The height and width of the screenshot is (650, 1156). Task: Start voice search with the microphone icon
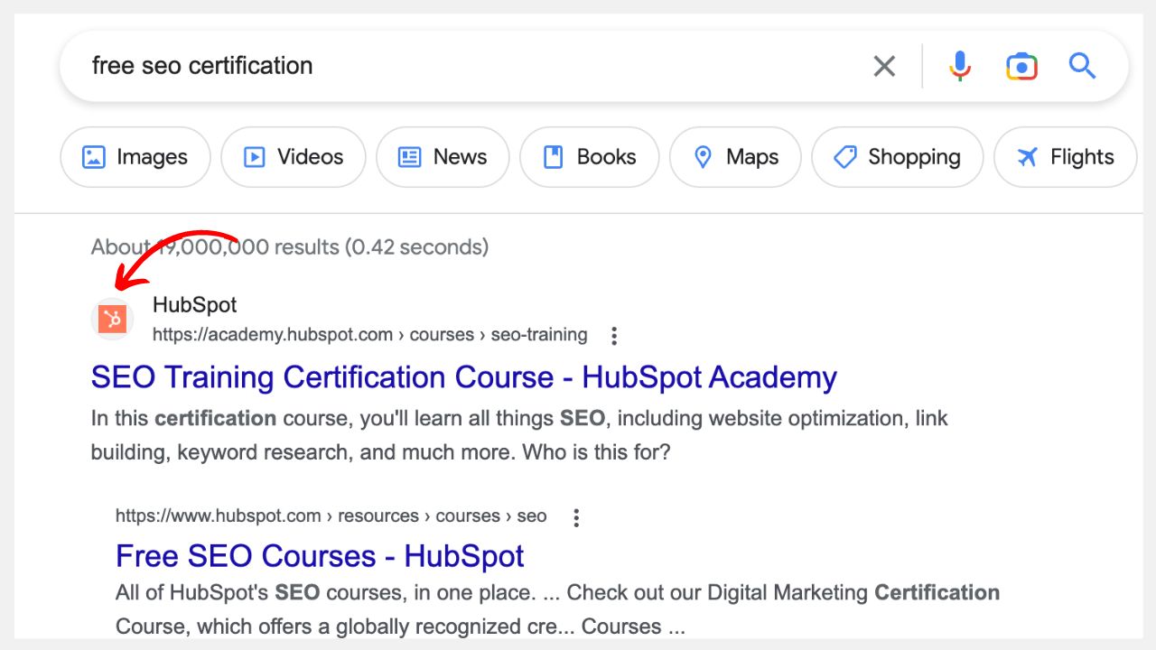click(x=960, y=66)
